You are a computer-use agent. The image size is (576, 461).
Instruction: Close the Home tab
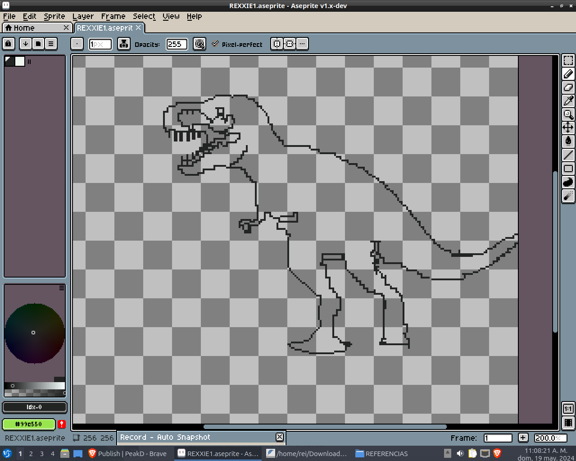tap(66, 28)
